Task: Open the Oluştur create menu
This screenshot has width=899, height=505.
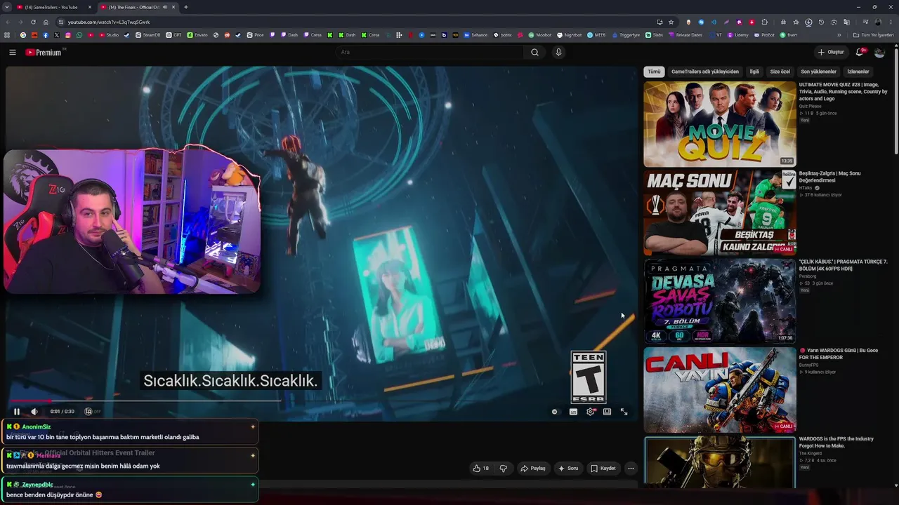Action: (x=831, y=52)
